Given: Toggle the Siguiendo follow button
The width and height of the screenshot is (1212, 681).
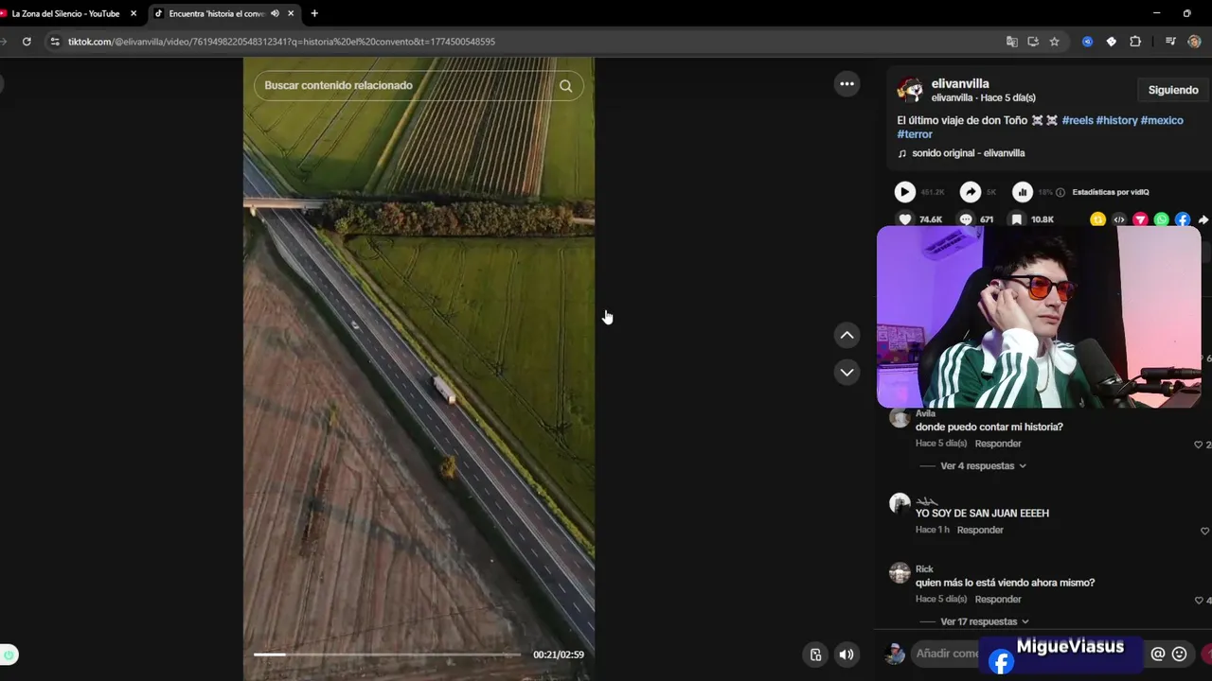Looking at the screenshot, I should [x=1173, y=90].
